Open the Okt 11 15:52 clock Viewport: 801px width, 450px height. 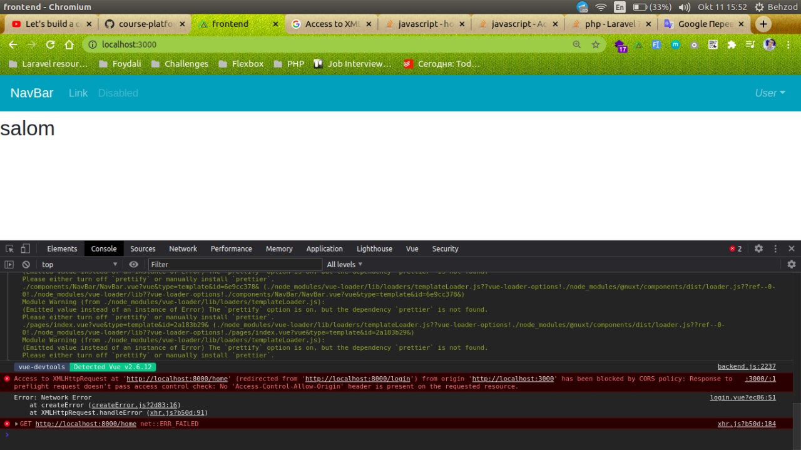point(723,7)
